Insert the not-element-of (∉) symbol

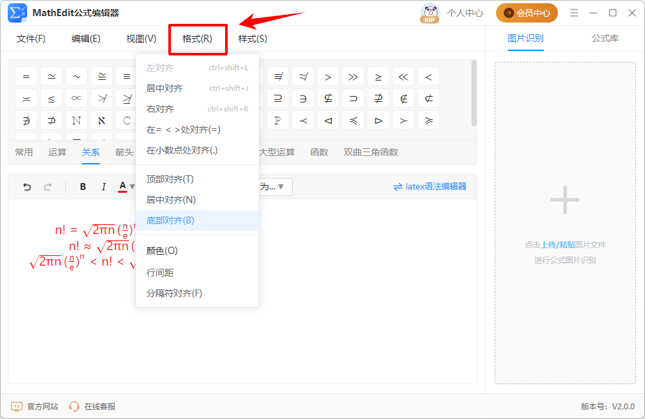coord(404,99)
